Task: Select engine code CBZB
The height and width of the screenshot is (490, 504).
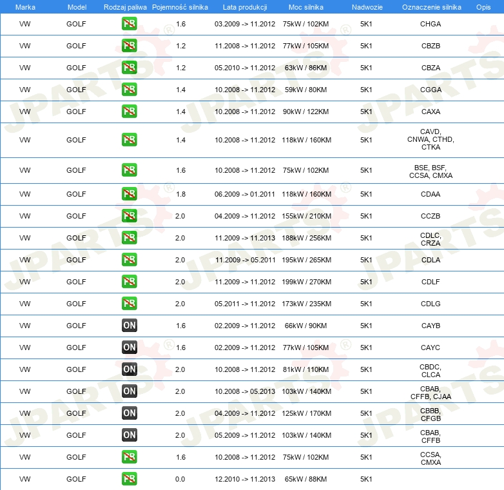Action: pyautogui.click(x=431, y=46)
